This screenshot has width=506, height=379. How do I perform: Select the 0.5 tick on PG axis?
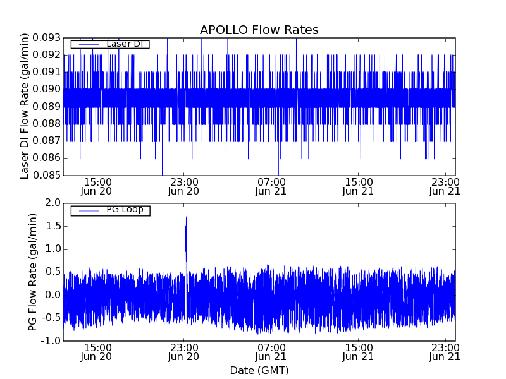point(53,272)
